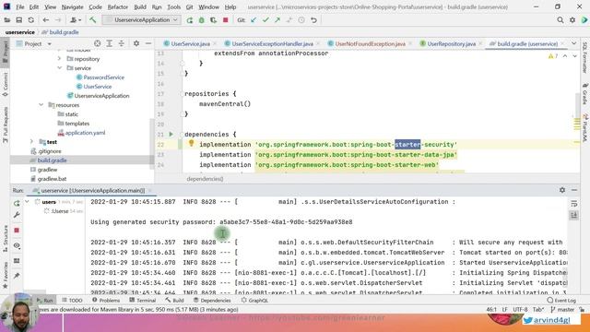Click the Git update project arrow
This screenshot has height=332, width=590.
point(254,20)
